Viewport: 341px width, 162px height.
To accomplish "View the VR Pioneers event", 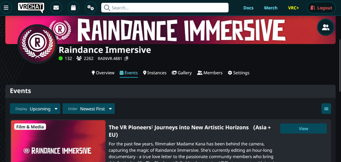I will [x=303, y=129].
